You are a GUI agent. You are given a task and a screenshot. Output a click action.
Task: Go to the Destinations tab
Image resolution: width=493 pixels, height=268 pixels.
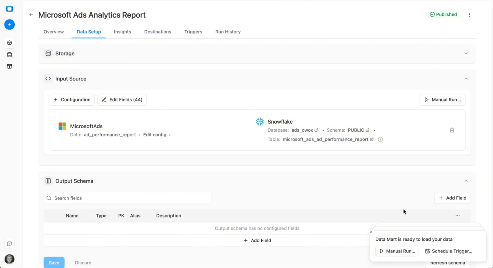coord(158,32)
